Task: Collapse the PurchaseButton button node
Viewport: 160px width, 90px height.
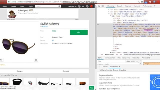Action: click(113, 24)
